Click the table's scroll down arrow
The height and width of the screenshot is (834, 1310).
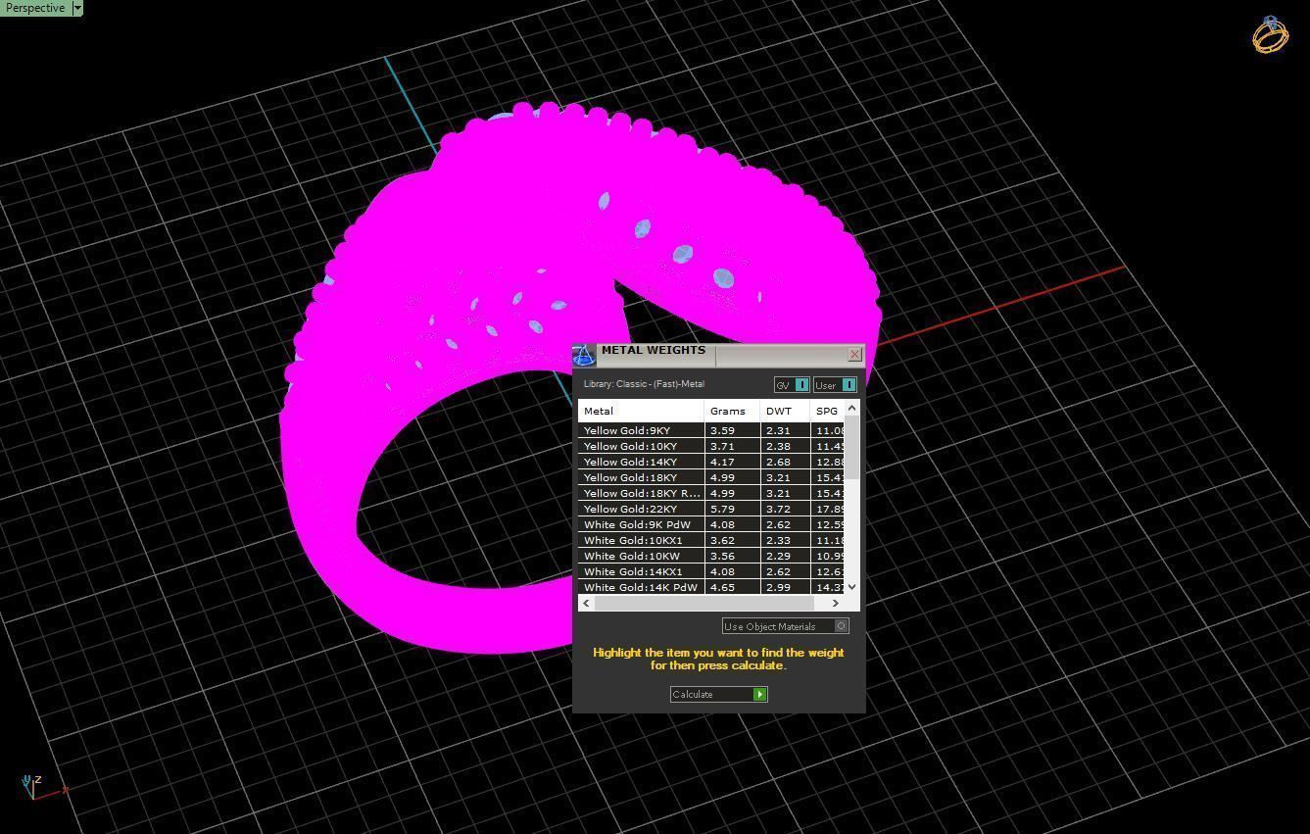(851, 587)
